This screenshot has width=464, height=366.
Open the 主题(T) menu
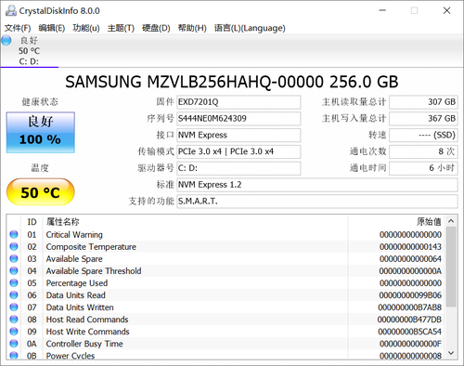pos(121,28)
